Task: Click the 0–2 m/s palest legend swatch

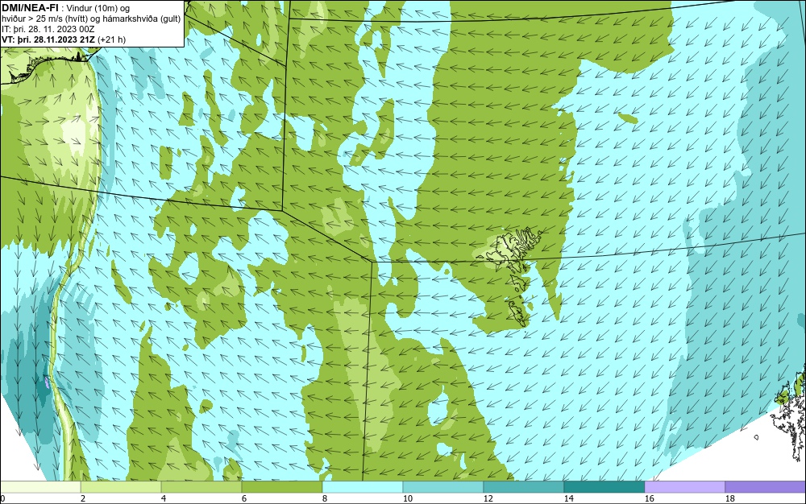Action: (x=40, y=486)
